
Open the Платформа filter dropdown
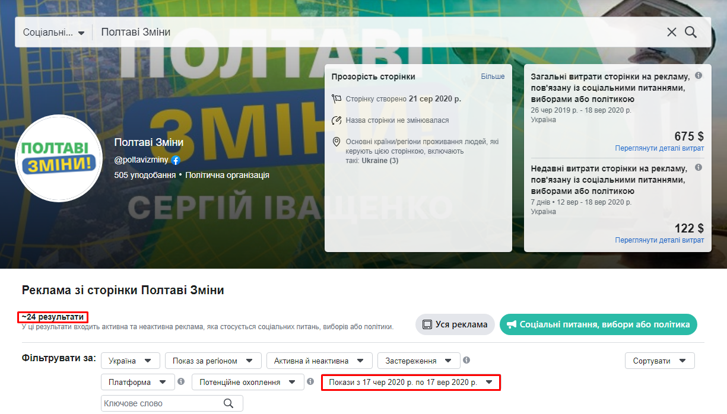(138, 382)
